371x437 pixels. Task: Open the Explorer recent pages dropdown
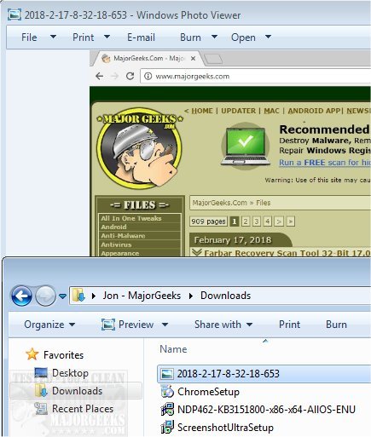tap(62, 296)
